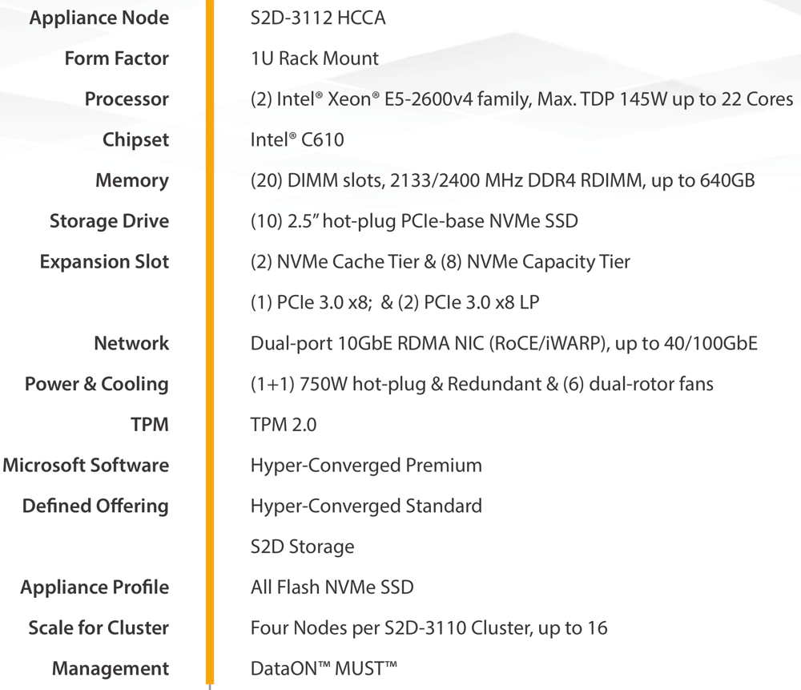801x690 pixels.
Task: Select the S2D Storage entry
Action: point(303,547)
